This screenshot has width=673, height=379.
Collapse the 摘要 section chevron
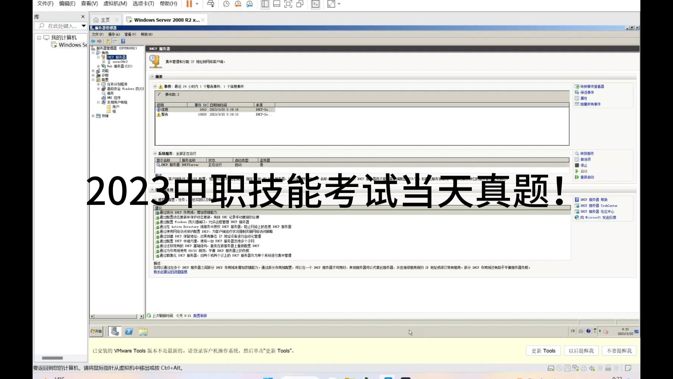(x=152, y=77)
